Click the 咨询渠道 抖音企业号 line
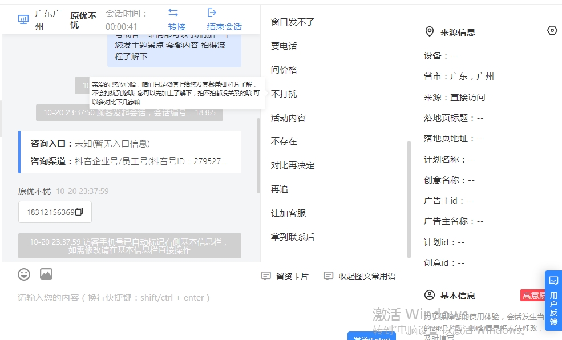 pos(128,161)
